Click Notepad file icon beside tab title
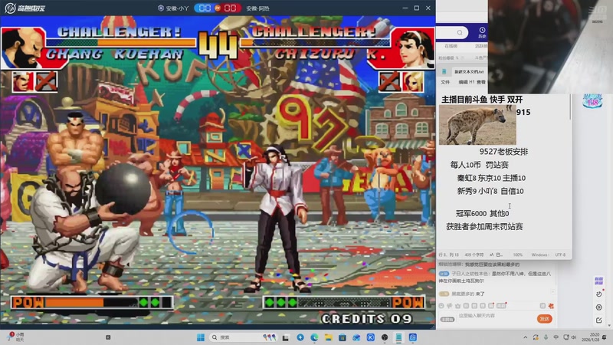 click(444, 71)
